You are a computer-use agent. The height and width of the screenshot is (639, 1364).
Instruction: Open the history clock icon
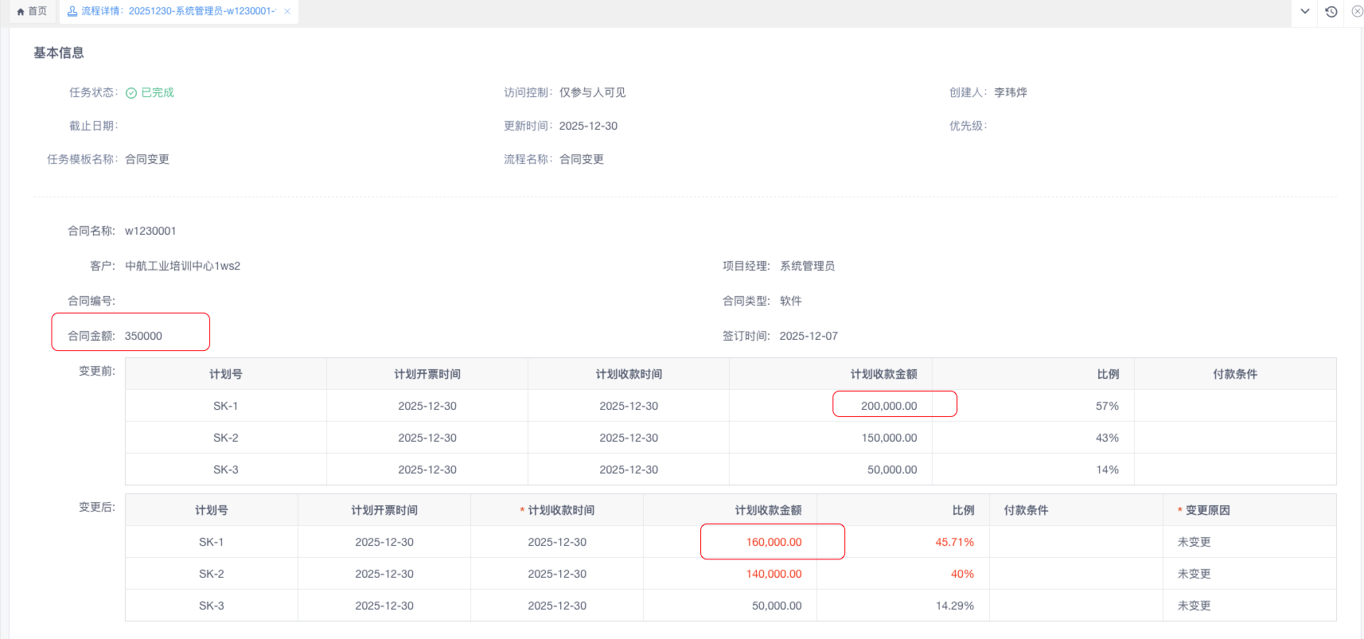(x=1331, y=12)
